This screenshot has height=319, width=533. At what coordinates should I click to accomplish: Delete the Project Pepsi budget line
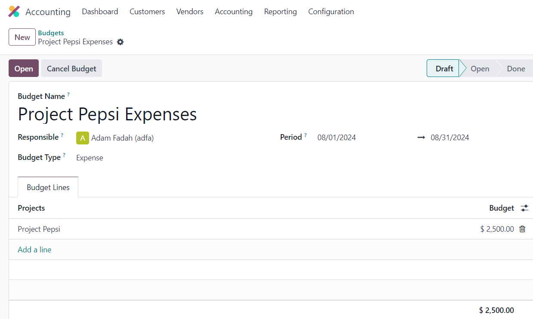point(522,229)
